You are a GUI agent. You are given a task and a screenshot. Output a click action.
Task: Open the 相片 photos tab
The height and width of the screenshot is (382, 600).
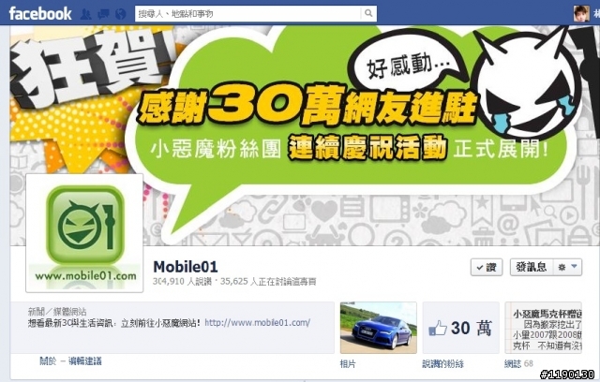348,363
